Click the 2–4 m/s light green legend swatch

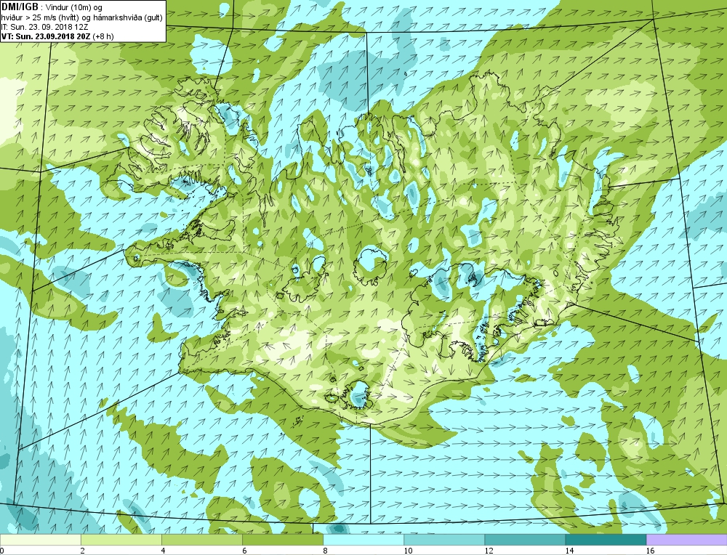click(121, 540)
